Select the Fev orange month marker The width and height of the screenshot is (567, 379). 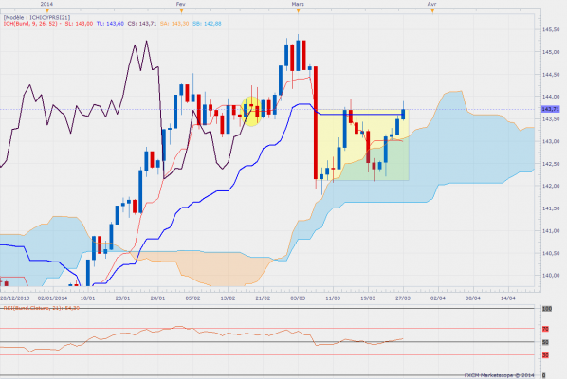tap(181, 10)
